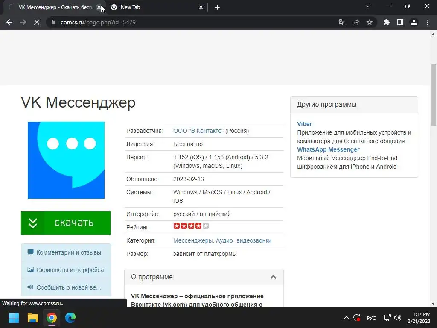The image size is (437, 328).
Task: Open File Explorer from taskbar
Action: (32, 318)
